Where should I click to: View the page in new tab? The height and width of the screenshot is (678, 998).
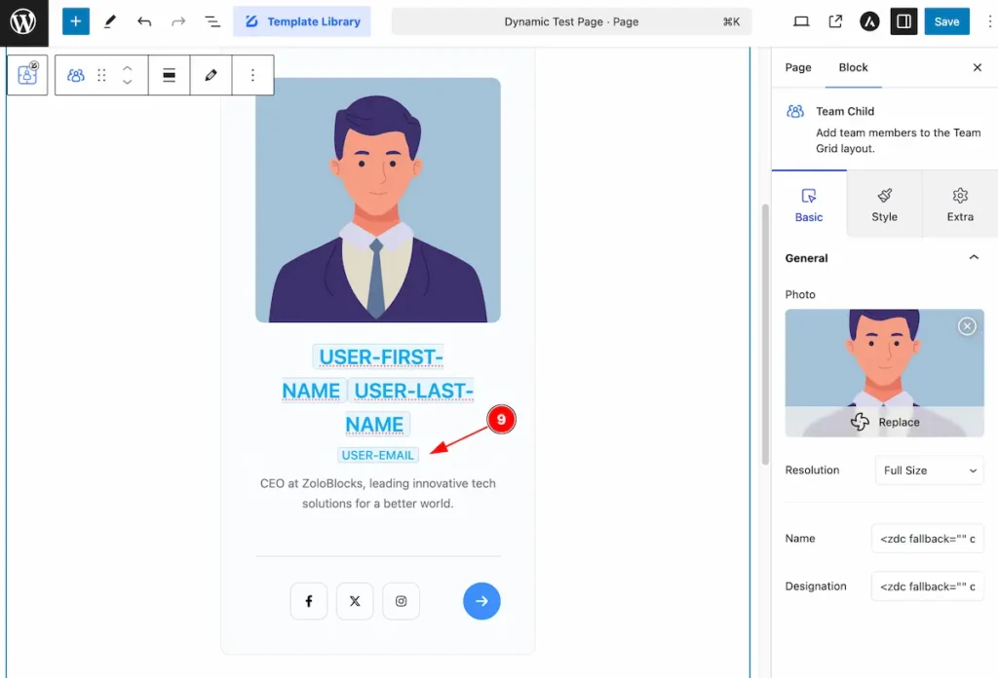point(835,21)
